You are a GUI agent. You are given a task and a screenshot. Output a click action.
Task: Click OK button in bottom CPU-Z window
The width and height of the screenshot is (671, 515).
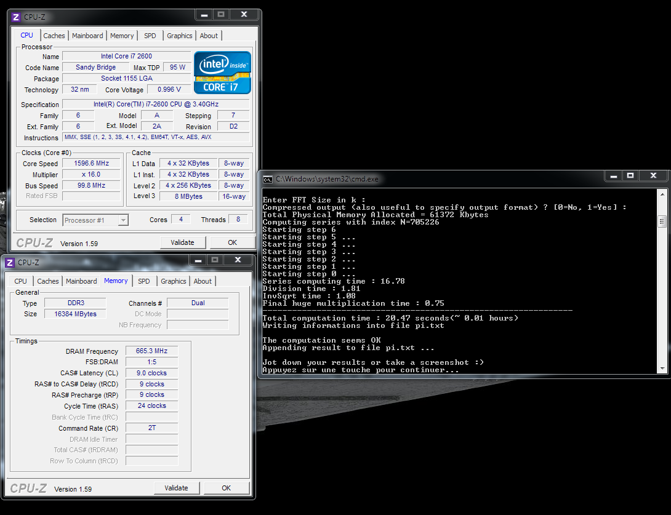[x=227, y=488]
